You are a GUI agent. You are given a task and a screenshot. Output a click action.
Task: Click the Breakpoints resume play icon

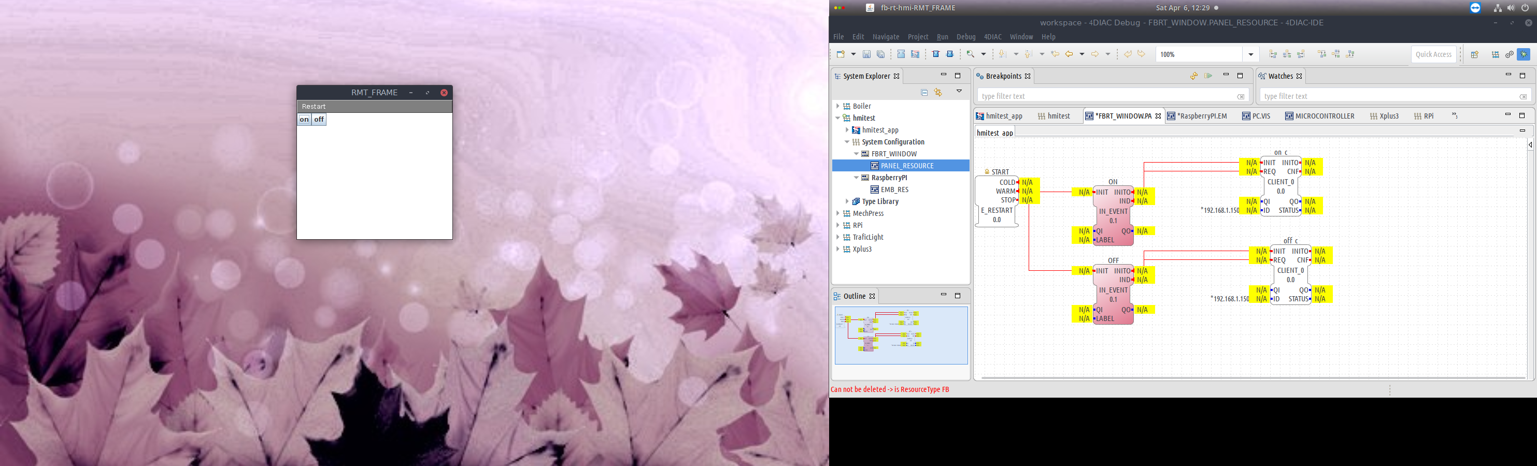pos(1208,76)
